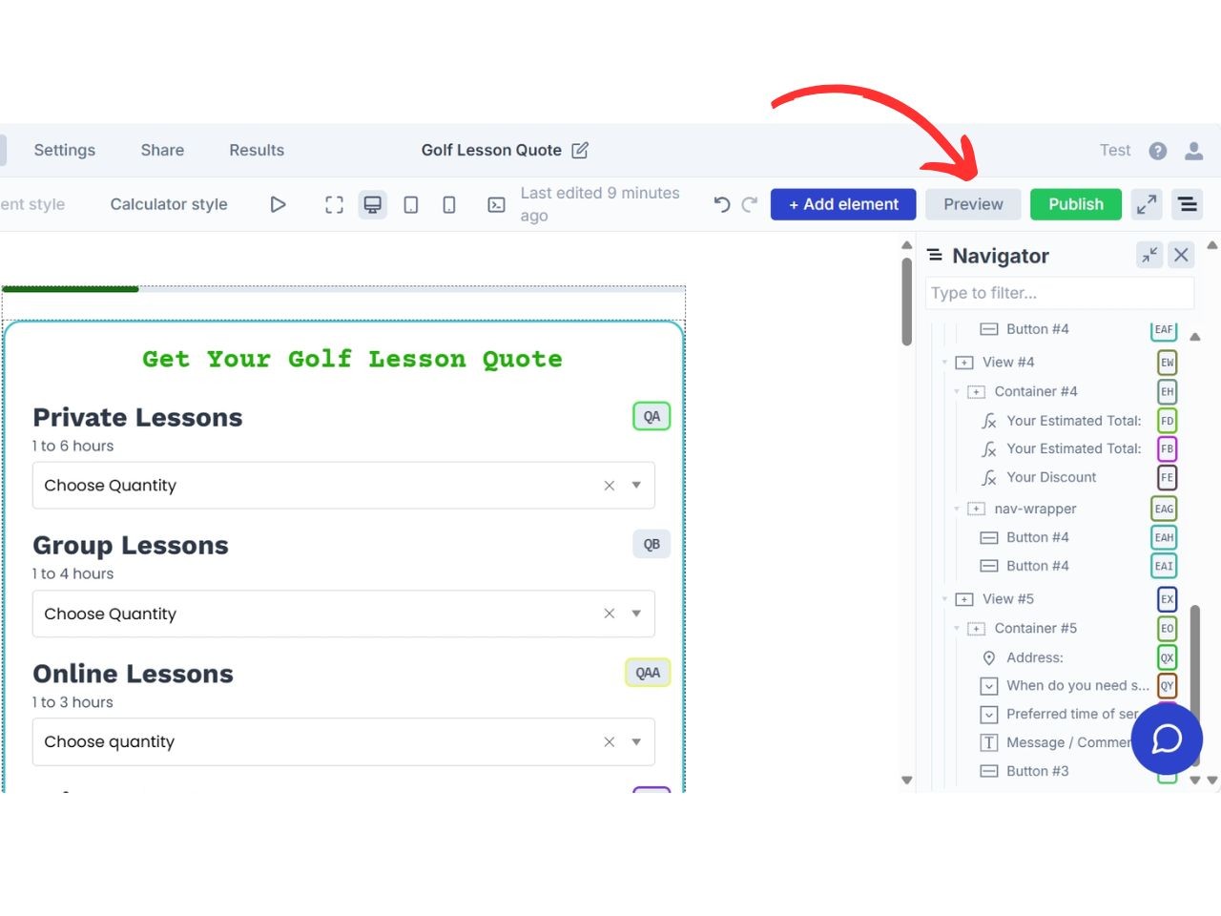The image size is (1221, 916).
Task: Click the Preview button
Action: tap(973, 204)
